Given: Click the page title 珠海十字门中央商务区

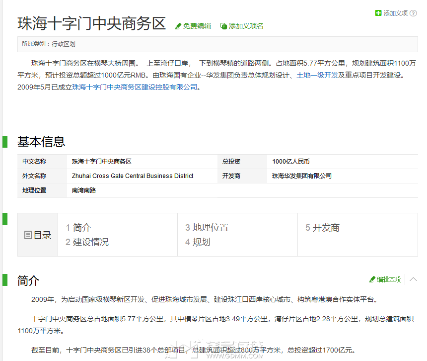Looking at the screenshot, I should tap(92, 23).
